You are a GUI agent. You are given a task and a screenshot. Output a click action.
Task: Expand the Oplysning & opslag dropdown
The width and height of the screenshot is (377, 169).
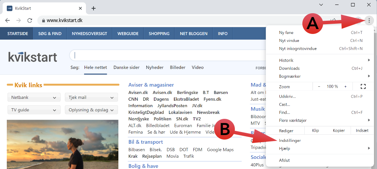(91, 110)
